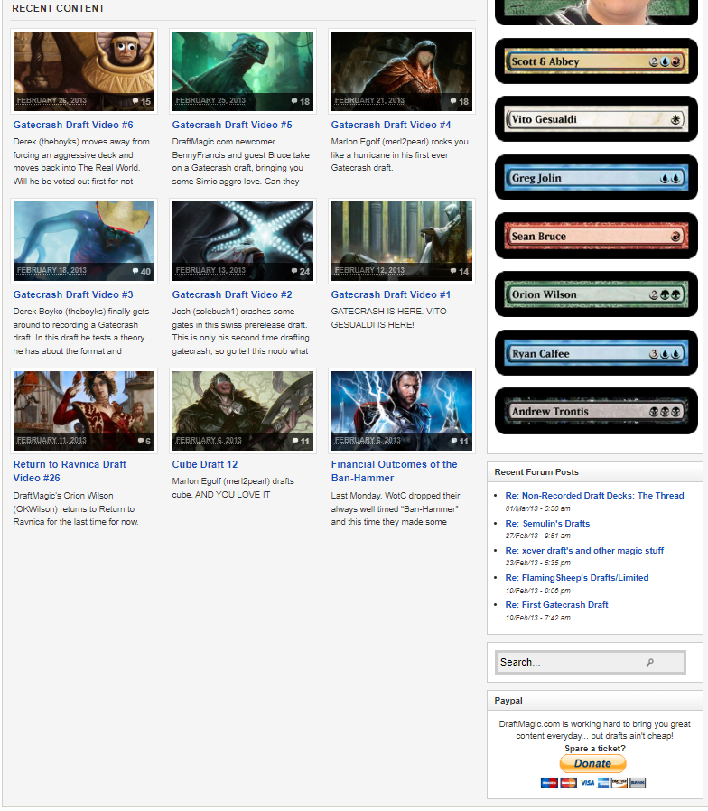The height and width of the screenshot is (811, 708).
Task: Click the Gatecrash Draft Video #6 title
Action: click(73, 125)
